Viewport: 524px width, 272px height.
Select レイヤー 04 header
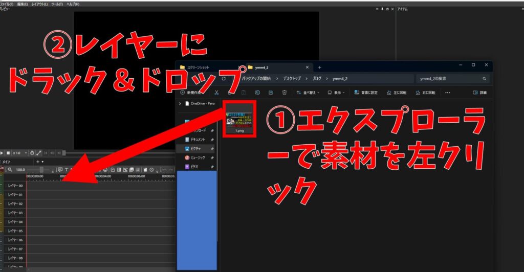(x=15, y=221)
